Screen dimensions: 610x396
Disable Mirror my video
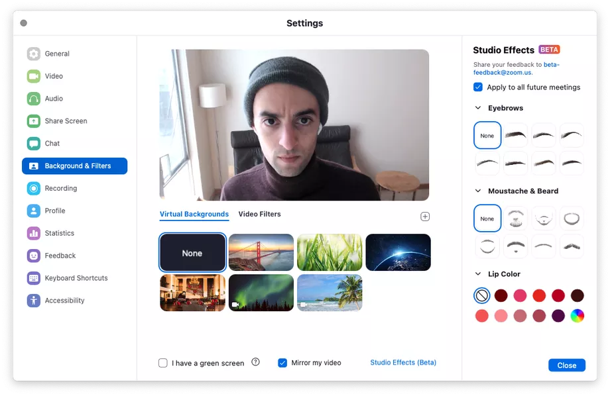tap(282, 363)
